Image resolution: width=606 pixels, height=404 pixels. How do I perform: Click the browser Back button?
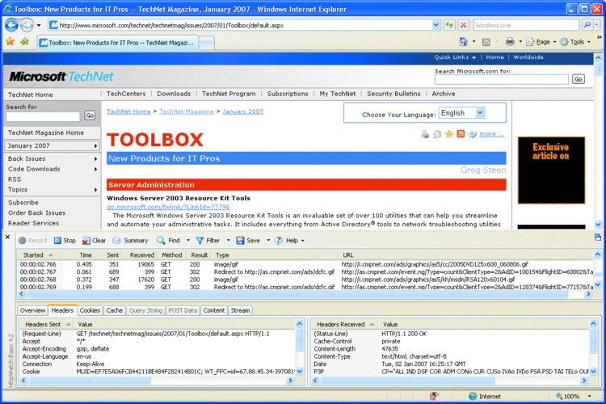(11, 26)
